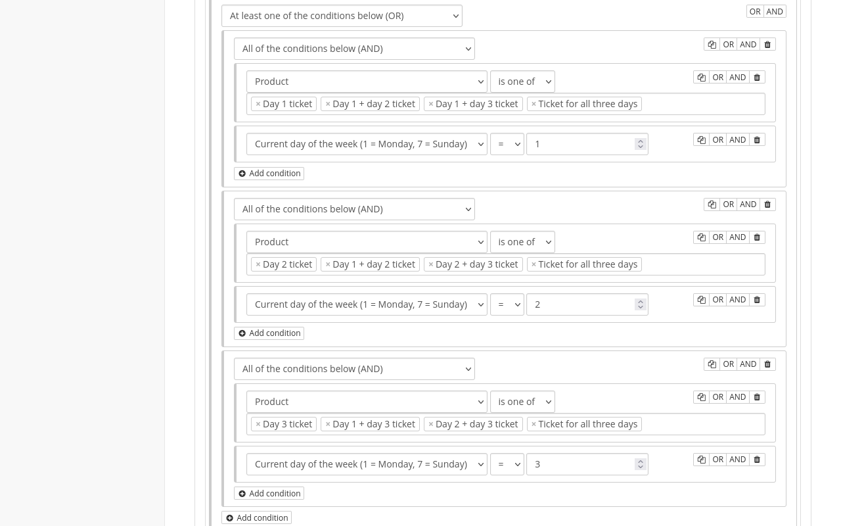The image size is (841, 526).
Task: Delete the Day 1 ticket product condition row
Action: click(x=757, y=77)
